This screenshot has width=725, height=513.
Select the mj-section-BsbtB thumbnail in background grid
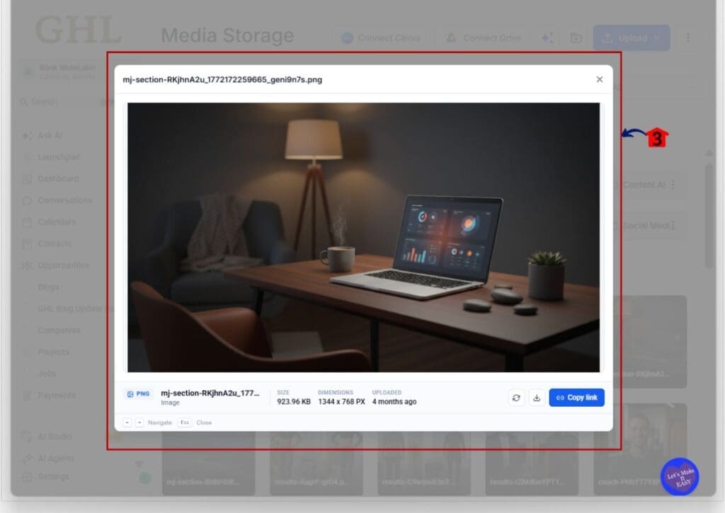[x=209, y=463]
